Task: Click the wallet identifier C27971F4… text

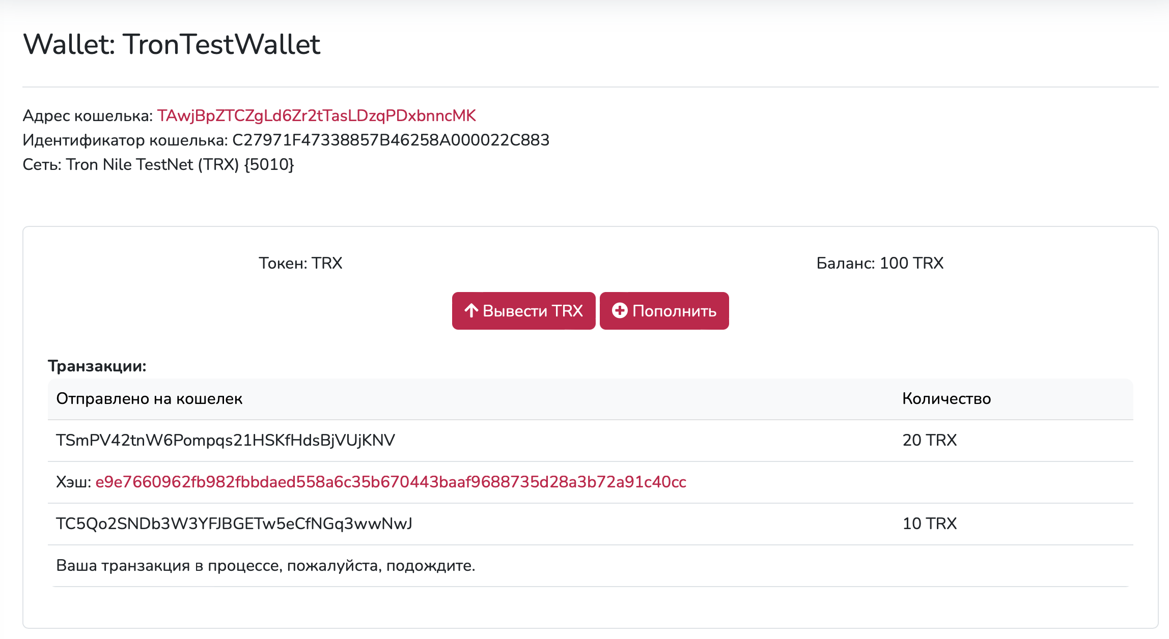Action: (391, 140)
